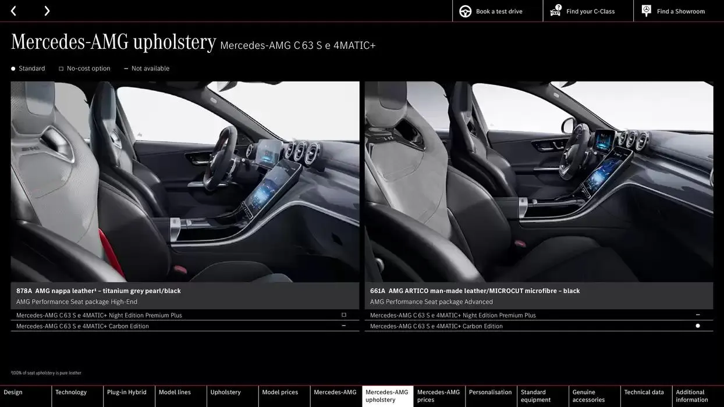Viewport: 724px width, 407px height.
Task: Click the no-cost option marker for Night Edition Premium Plus
Action: pyautogui.click(x=343, y=314)
